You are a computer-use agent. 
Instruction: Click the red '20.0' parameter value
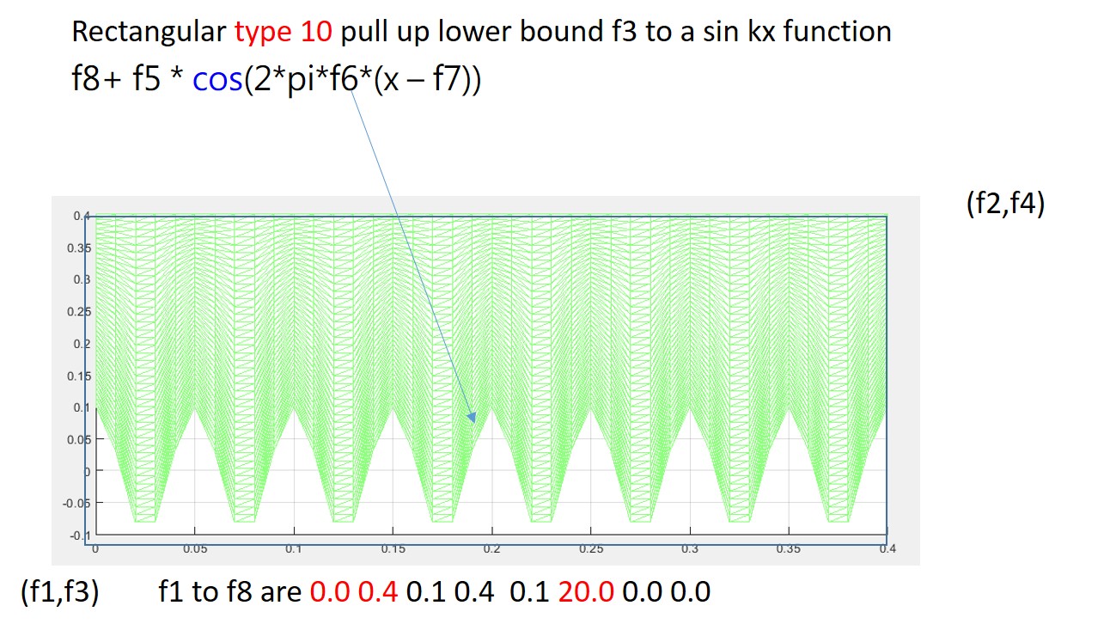[586, 592]
